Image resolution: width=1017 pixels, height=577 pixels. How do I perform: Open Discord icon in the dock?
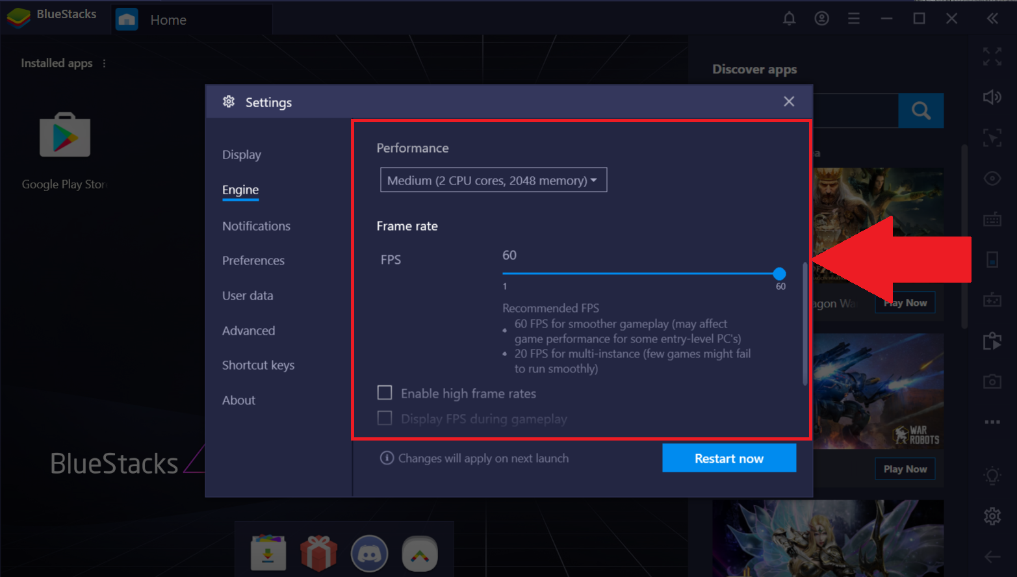(x=369, y=553)
